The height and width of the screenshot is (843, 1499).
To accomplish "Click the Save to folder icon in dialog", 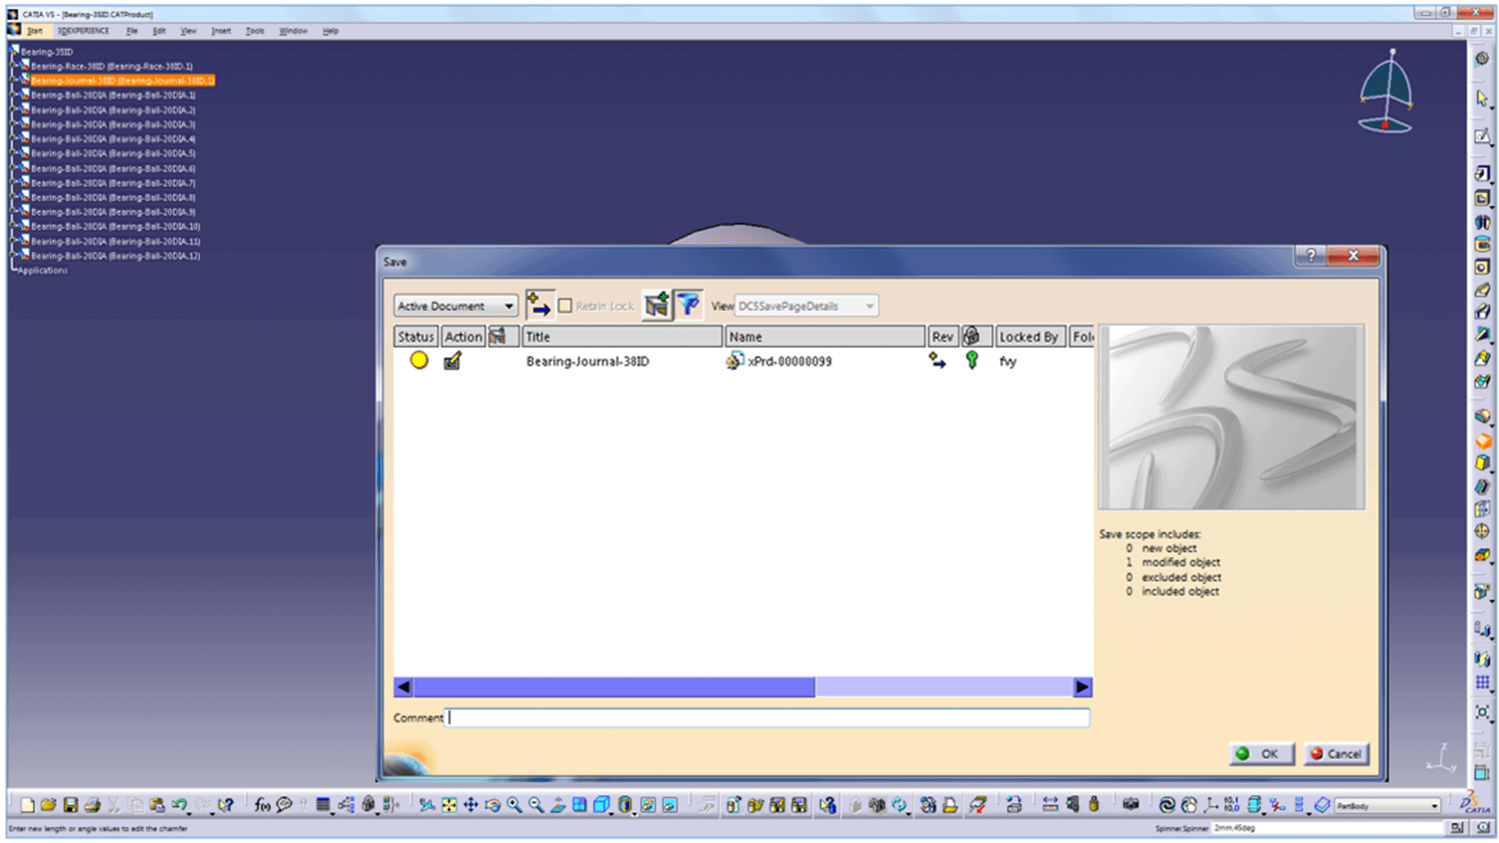I will 657,305.
